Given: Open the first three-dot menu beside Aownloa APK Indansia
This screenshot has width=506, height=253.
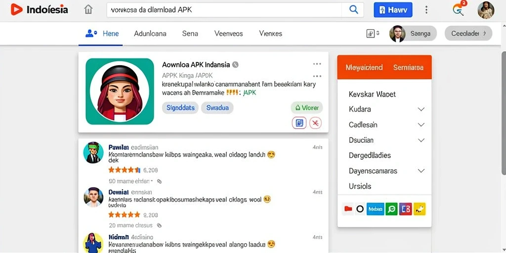Looking at the screenshot, I should [x=317, y=64].
